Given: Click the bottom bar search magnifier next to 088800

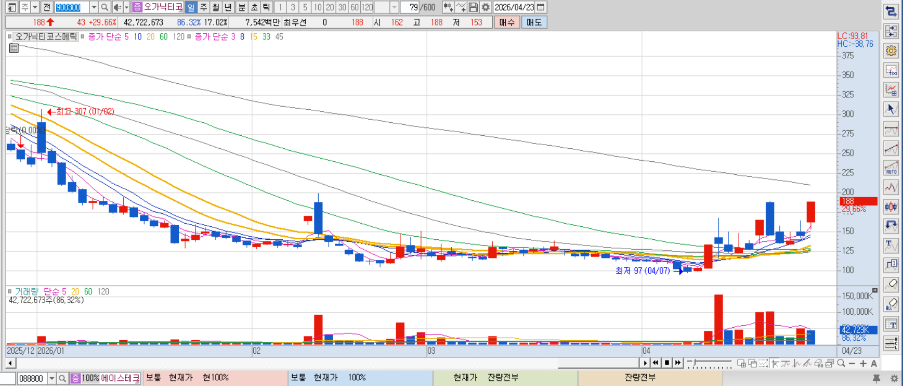Looking at the screenshot, I should (x=62, y=378).
